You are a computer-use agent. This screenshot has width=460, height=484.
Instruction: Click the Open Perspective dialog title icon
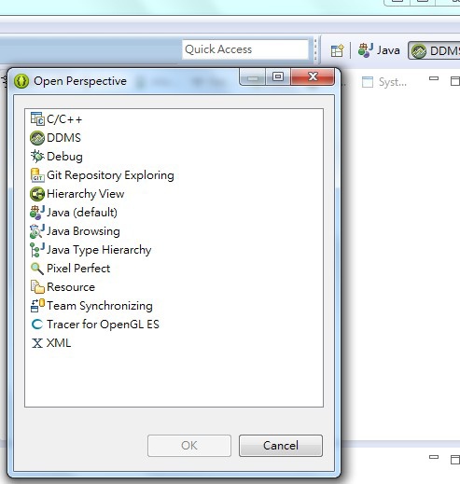click(x=21, y=81)
